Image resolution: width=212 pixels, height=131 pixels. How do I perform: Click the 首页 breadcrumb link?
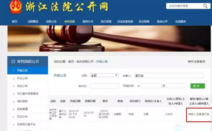point(71,62)
